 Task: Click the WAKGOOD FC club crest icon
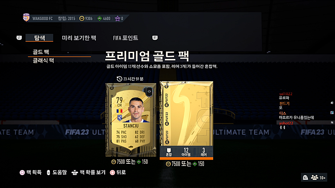(26, 18)
